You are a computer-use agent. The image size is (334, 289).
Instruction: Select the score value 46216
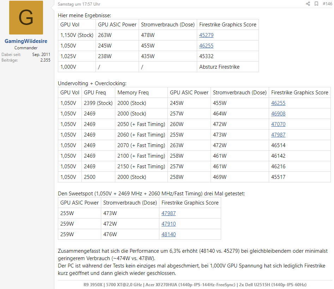(278, 167)
